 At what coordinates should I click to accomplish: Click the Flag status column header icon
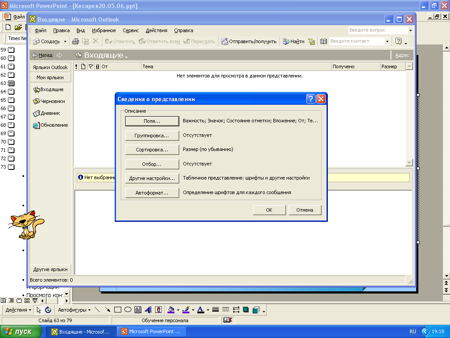91,67
